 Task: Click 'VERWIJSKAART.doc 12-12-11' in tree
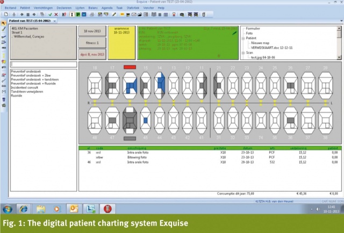pyautogui.click(x=272, y=48)
